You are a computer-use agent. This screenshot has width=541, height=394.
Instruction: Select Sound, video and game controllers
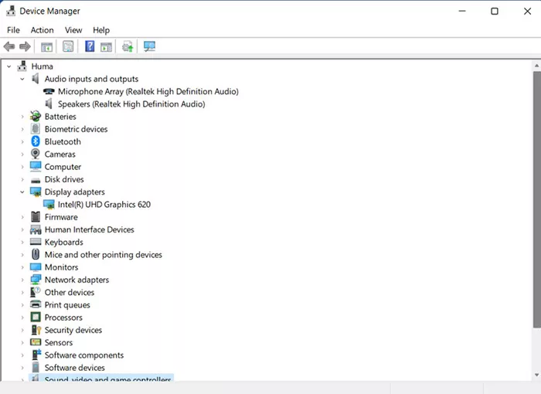coord(107,378)
